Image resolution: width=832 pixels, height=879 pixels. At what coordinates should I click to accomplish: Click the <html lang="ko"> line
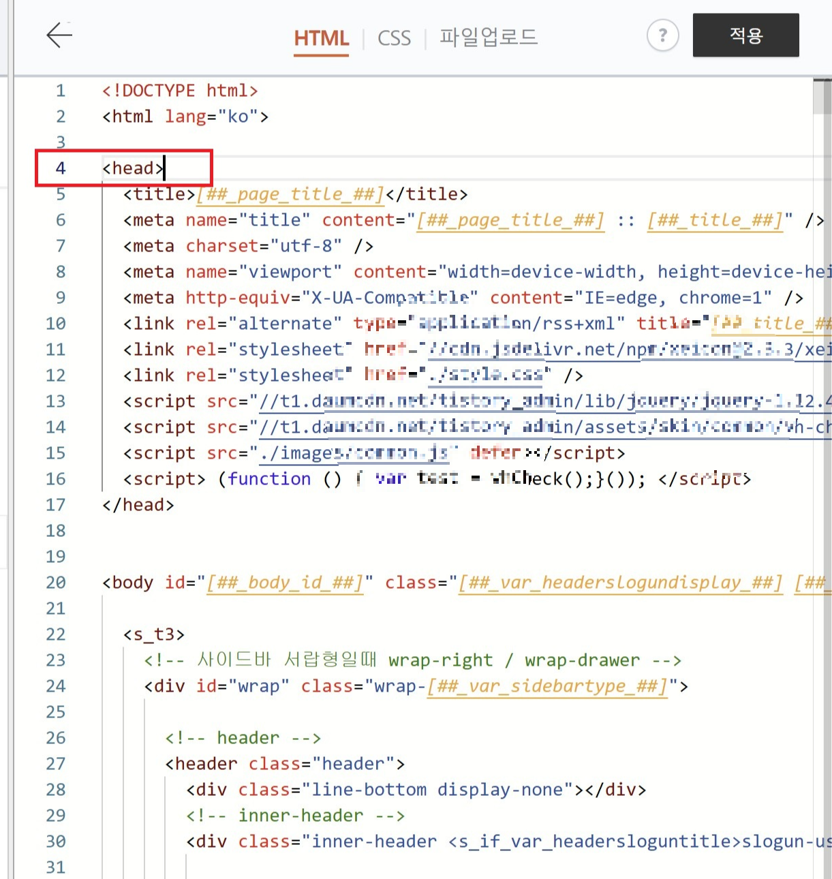coord(185,117)
